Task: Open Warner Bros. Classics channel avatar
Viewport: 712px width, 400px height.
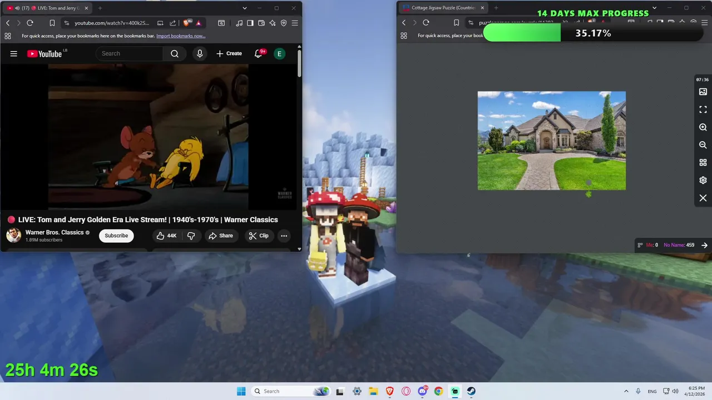Action: (14, 236)
